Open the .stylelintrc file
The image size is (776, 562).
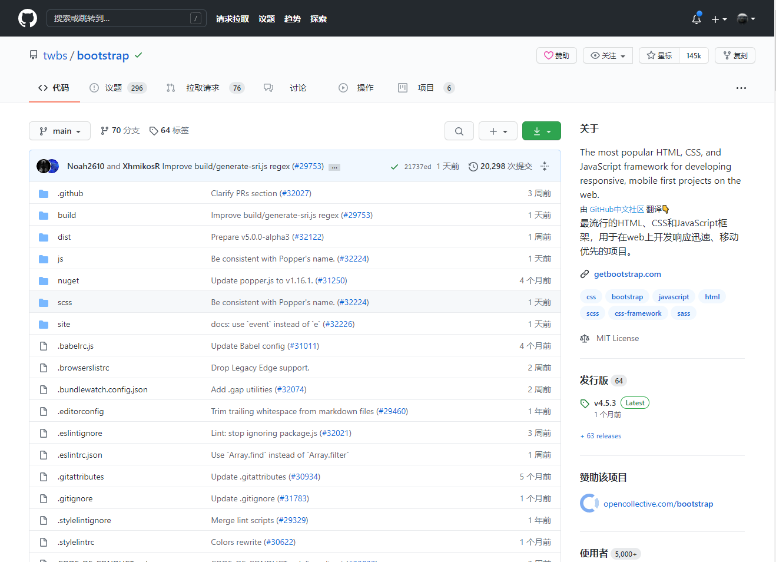tap(76, 542)
